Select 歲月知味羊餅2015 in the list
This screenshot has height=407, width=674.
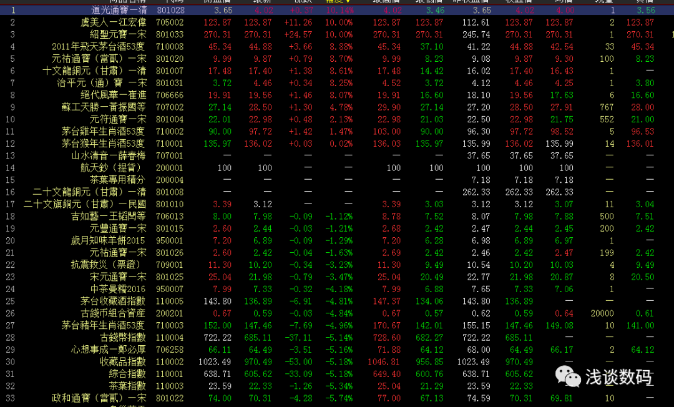click(x=109, y=241)
